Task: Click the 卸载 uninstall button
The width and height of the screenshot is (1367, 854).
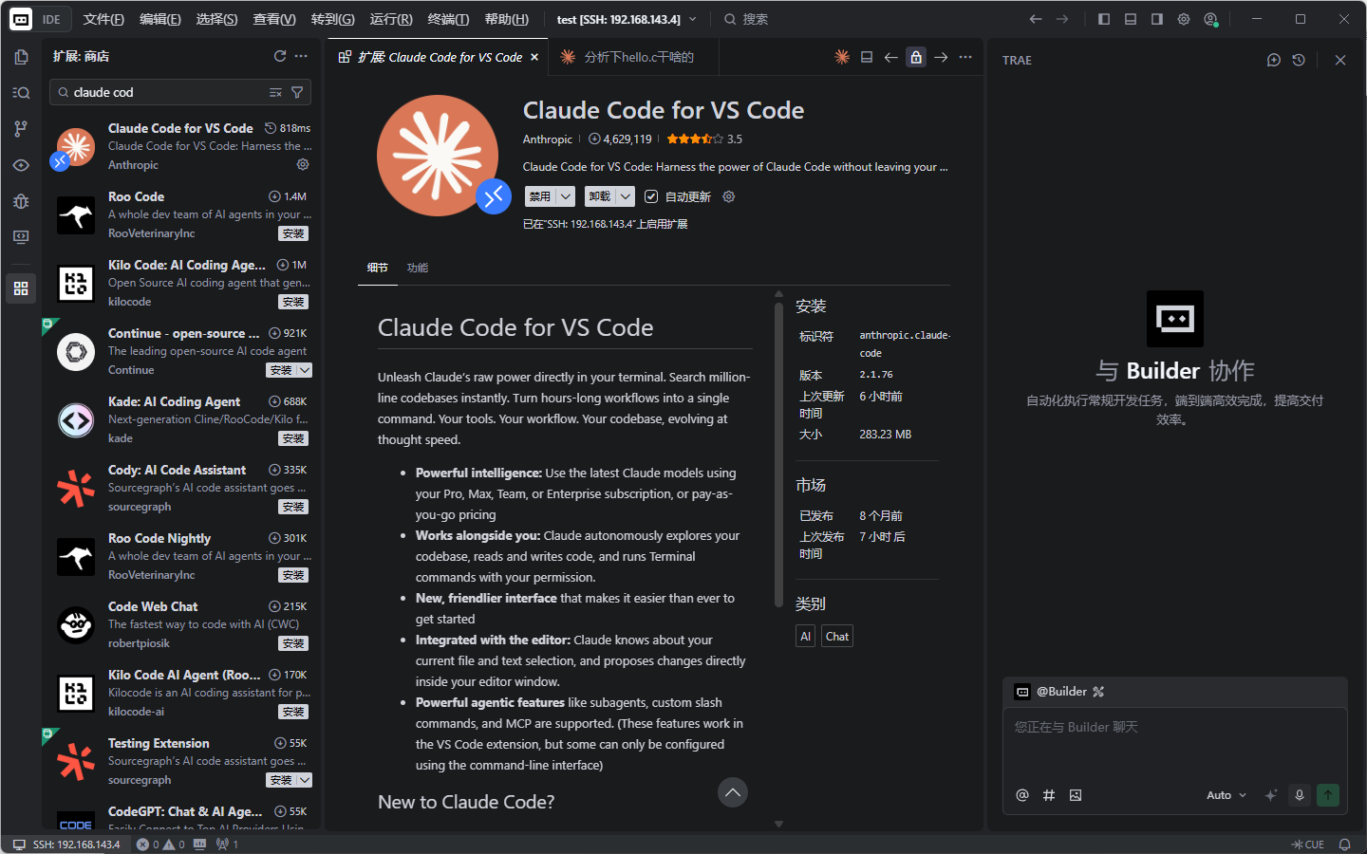Action: pos(599,196)
